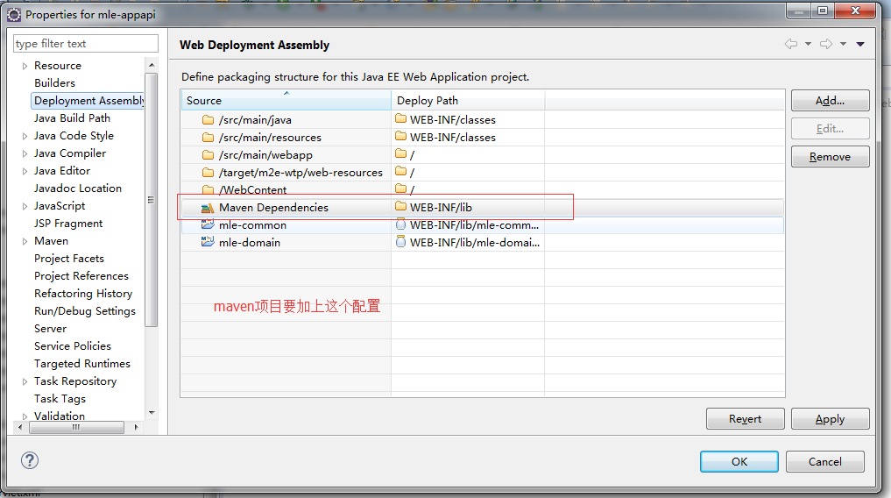The height and width of the screenshot is (498, 891).
Task: Click the tree horizontal scrollbar thumb
Action: 76,427
